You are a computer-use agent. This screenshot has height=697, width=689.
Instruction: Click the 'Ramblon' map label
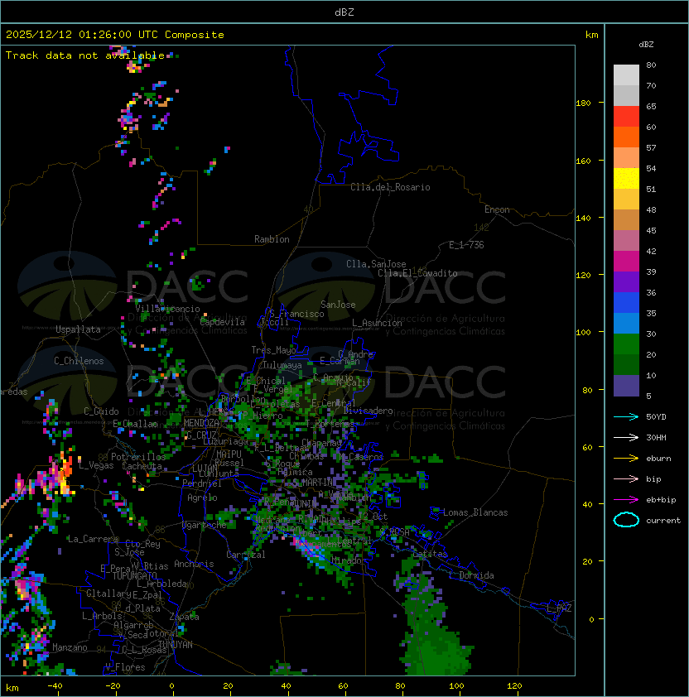pyautogui.click(x=272, y=239)
